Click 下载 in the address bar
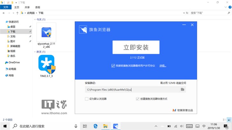 pyautogui.click(x=41, y=13)
